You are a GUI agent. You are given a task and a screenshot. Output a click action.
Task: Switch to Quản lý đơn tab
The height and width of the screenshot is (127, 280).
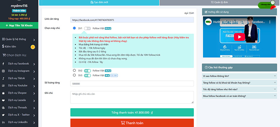[x=220, y=3]
